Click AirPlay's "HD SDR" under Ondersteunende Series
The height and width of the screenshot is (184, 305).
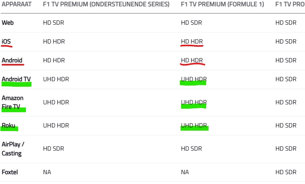[x=54, y=149]
